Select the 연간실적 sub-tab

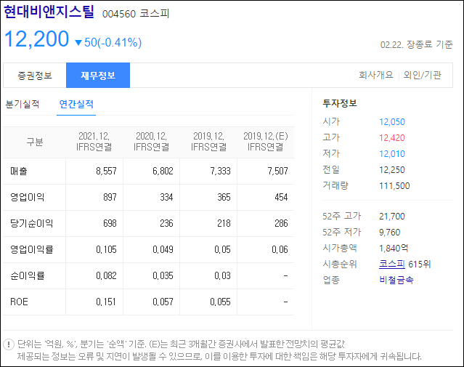[x=76, y=104]
